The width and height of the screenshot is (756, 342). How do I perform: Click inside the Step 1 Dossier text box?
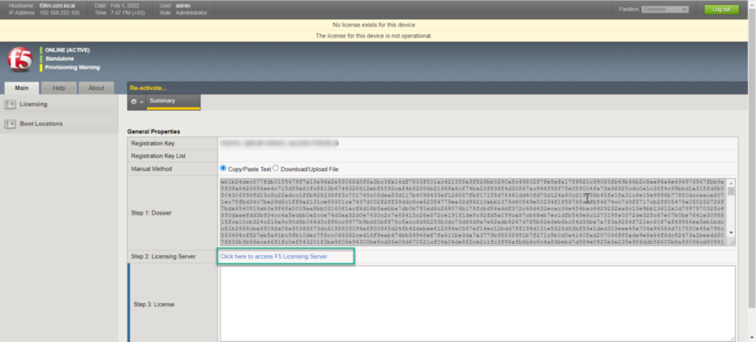[473, 212]
